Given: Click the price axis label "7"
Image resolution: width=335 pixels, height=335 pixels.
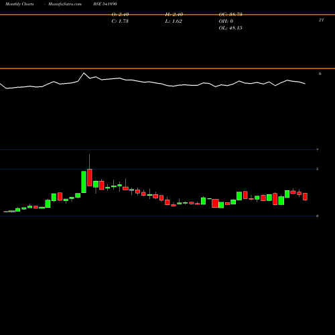Looking at the screenshot, I should [x=318, y=150].
